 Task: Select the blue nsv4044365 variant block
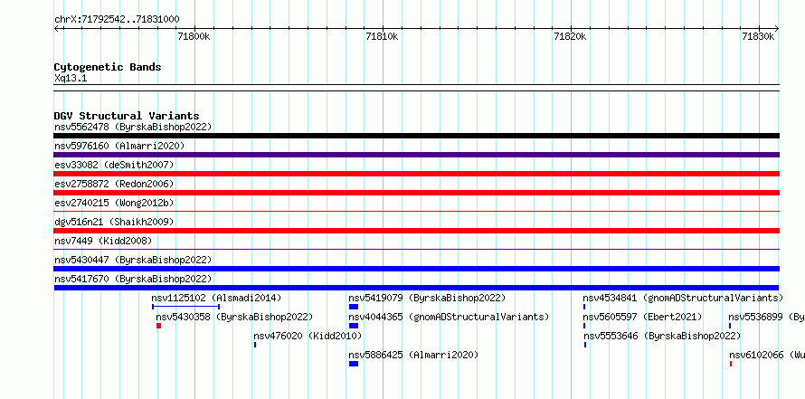354,326
